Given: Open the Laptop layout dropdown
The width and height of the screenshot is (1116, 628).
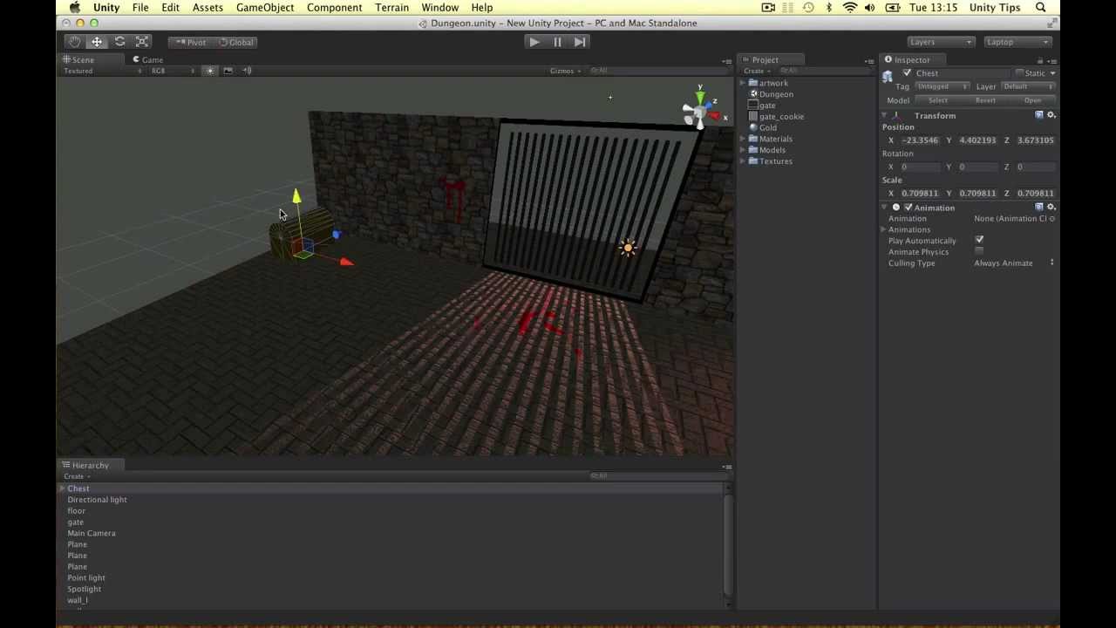Looking at the screenshot, I should pos(1017,42).
